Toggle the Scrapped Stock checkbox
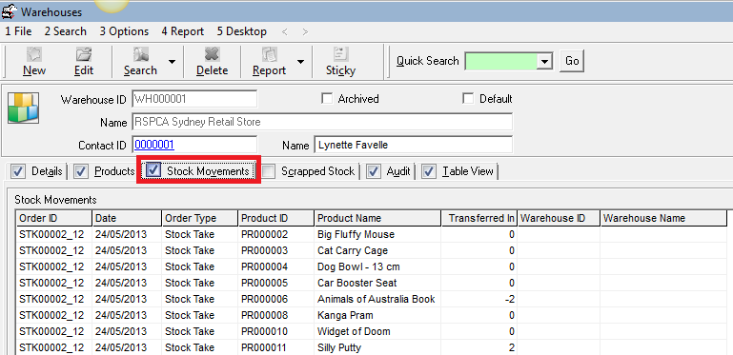 [x=269, y=171]
